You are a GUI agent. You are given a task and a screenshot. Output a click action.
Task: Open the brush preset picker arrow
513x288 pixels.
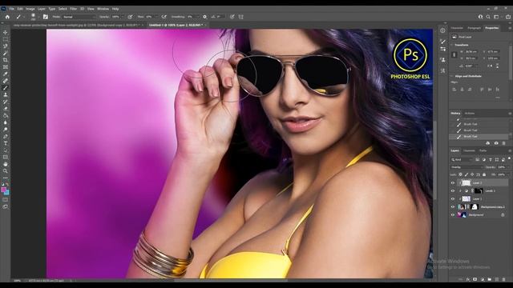click(x=38, y=17)
